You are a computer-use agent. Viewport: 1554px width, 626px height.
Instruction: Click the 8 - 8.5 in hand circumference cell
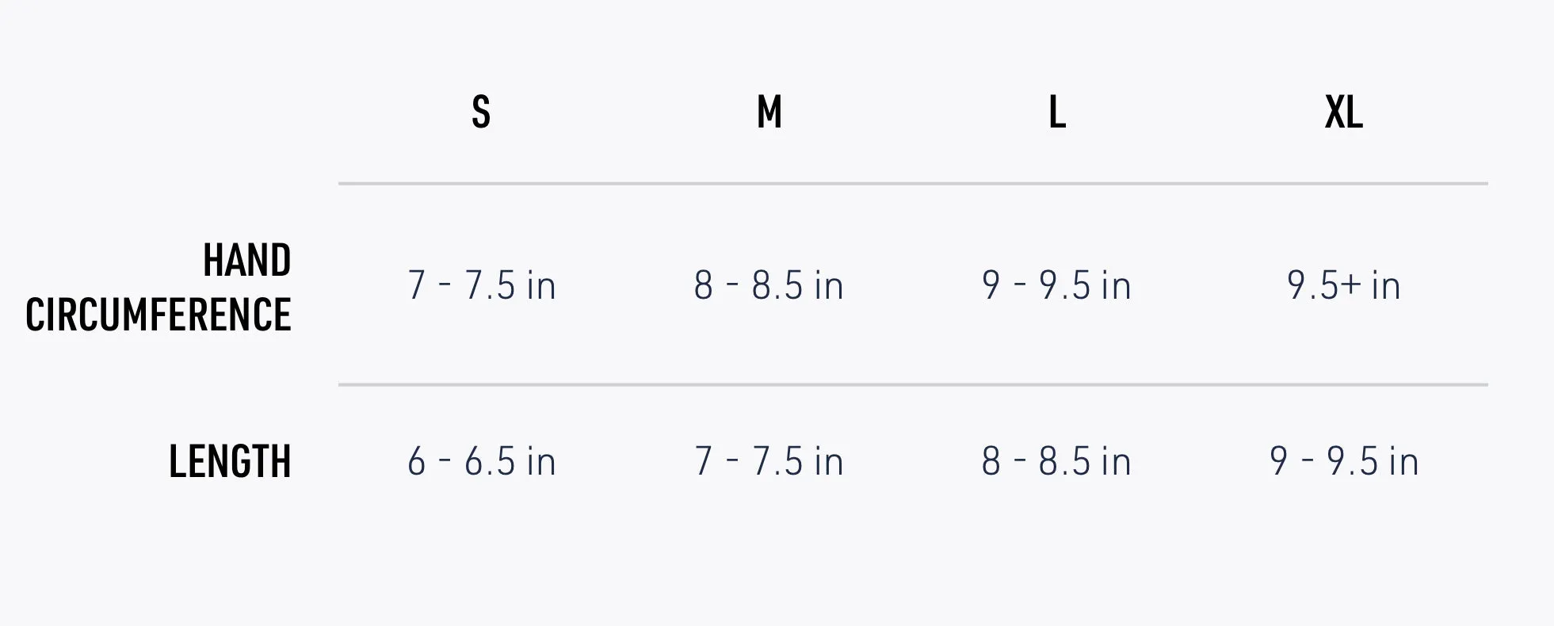point(769,285)
